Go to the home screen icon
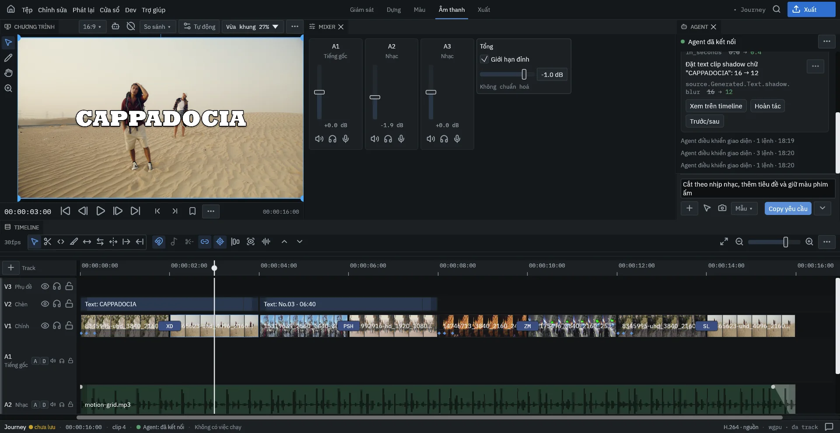The image size is (840, 433). (x=11, y=9)
